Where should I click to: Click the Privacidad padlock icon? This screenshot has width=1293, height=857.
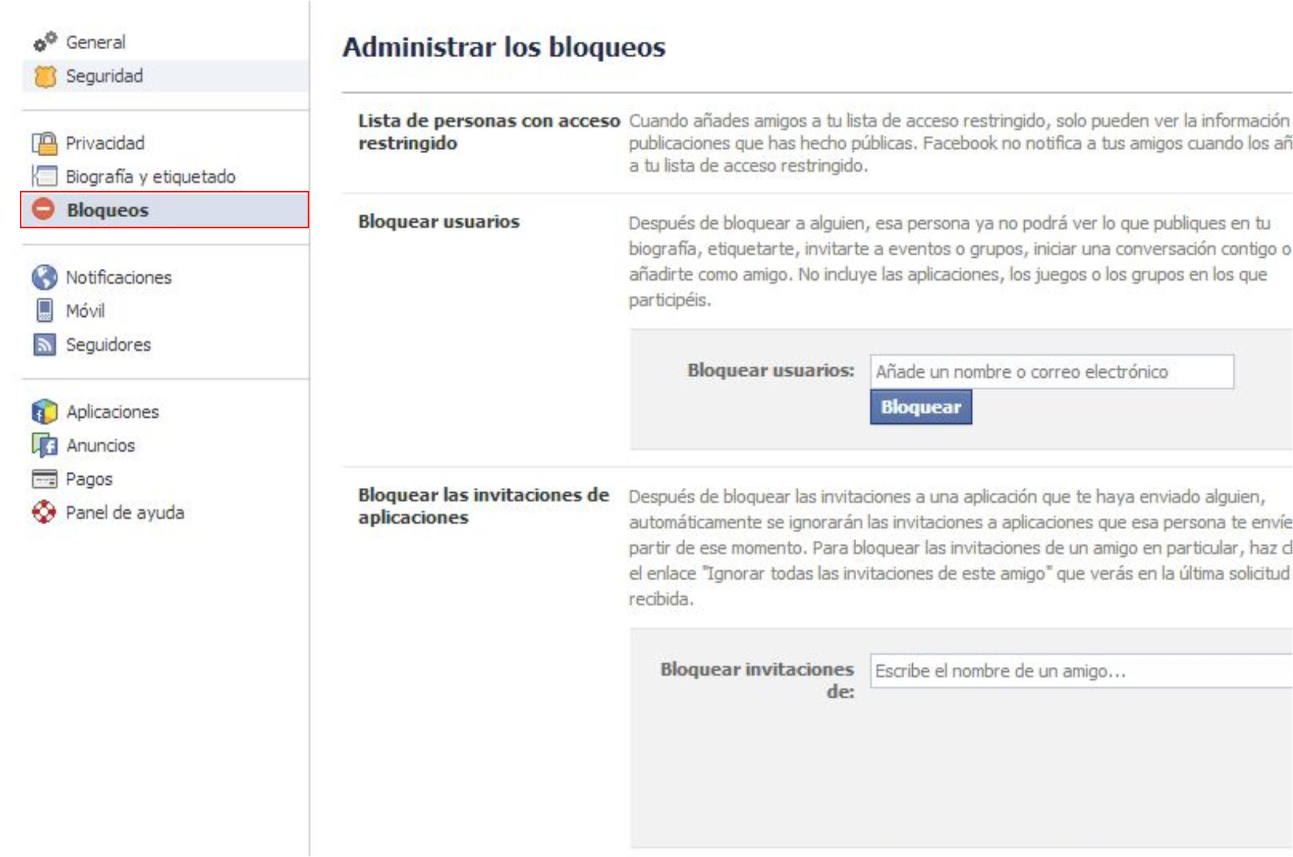tap(45, 143)
